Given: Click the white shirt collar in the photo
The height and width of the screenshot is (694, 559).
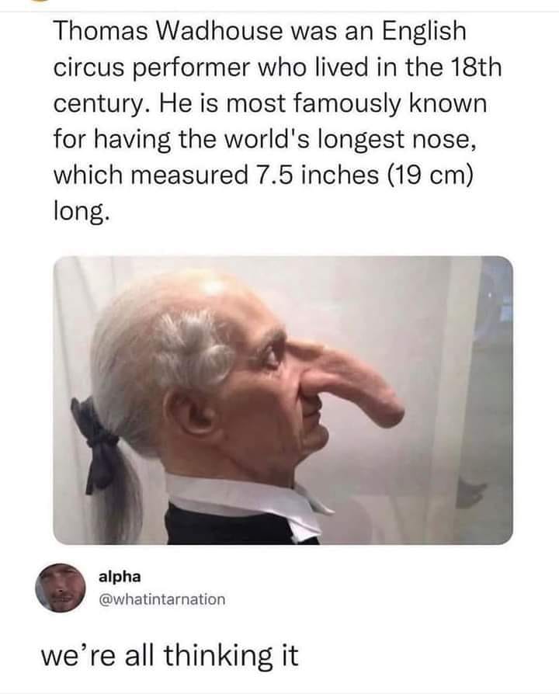Looking at the screenshot, I should (248, 498).
